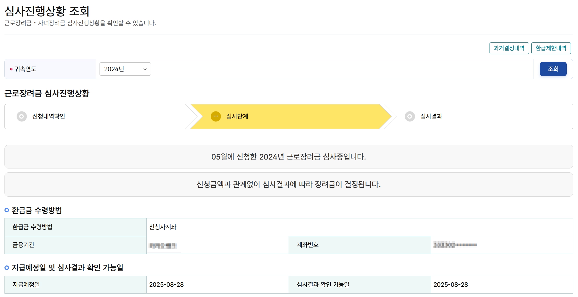Select the 심사결과 step tab

pos(431,116)
